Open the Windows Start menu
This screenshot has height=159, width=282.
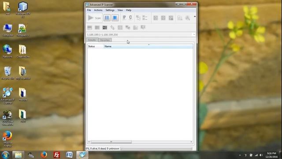[x=5, y=155]
